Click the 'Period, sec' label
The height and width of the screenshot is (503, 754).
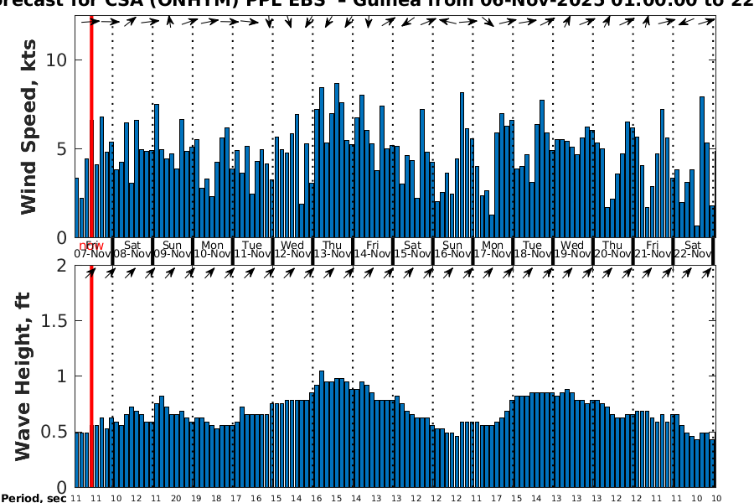pos(34,498)
